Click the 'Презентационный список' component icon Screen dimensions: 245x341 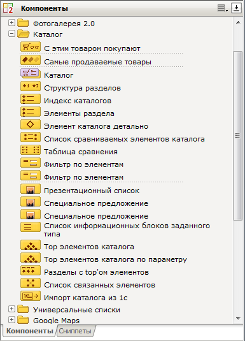click(x=31, y=189)
